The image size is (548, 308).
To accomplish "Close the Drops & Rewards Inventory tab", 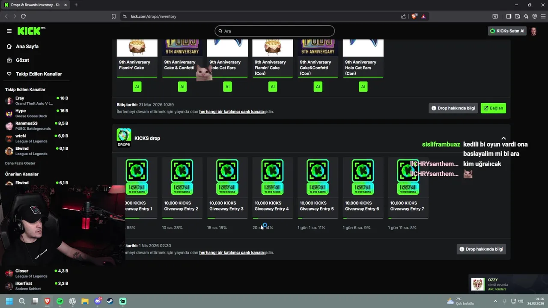I will tap(66, 5).
